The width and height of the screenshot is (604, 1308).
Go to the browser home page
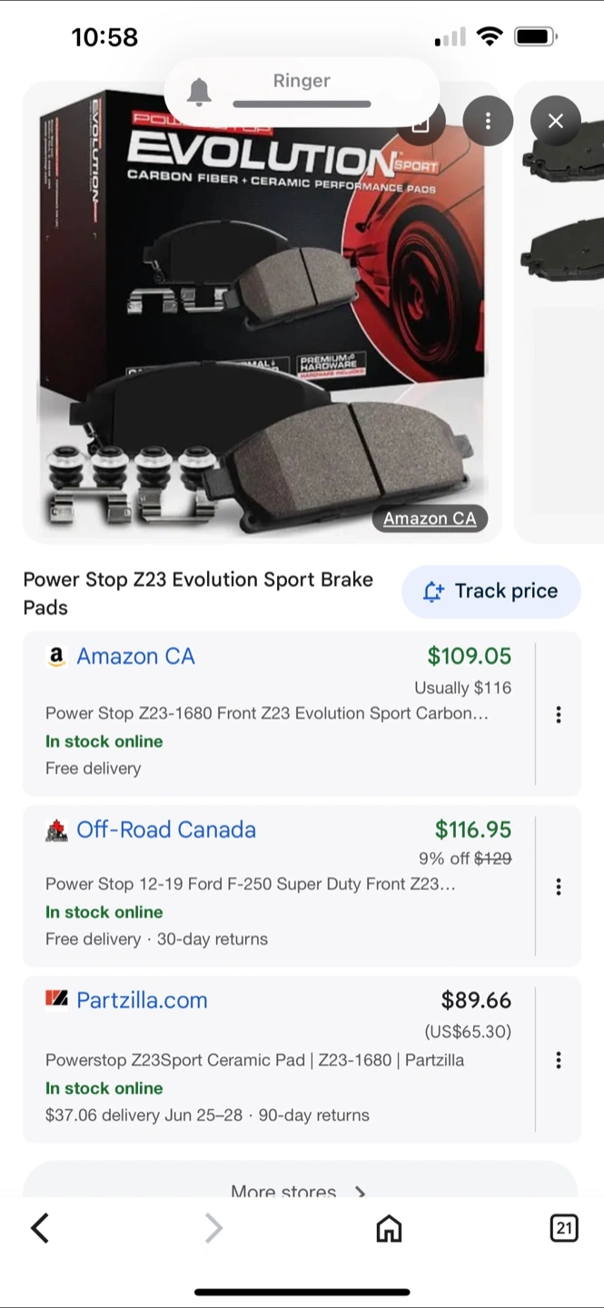coord(389,1229)
